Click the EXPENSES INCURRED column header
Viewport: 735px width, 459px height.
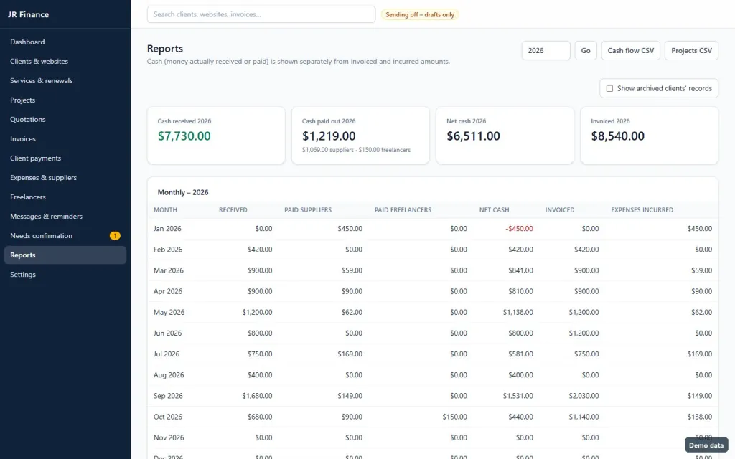point(642,210)
